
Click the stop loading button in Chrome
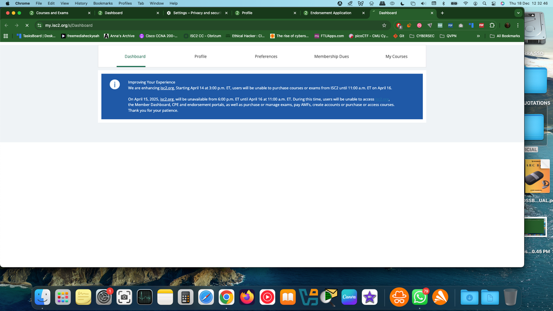27,25
